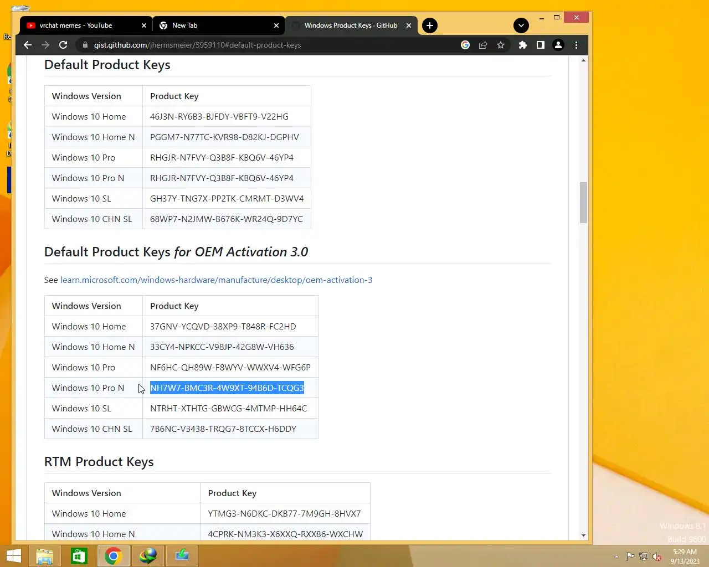
Task: Click Default Product Keys for OEM Activation heading
Action: [176, 252]
